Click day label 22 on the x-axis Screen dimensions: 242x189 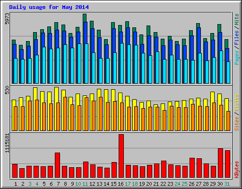click(x=163, y=184)
